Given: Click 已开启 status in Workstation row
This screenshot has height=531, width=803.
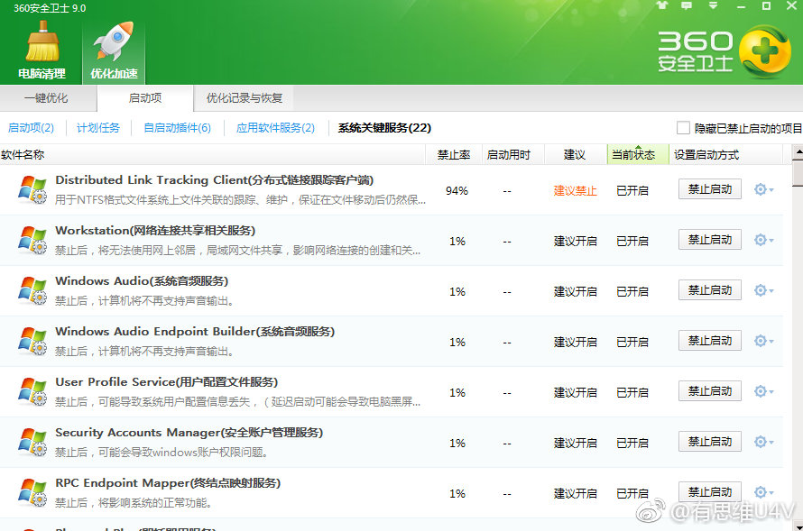Looking at the screenshot, I should (632, 241).
